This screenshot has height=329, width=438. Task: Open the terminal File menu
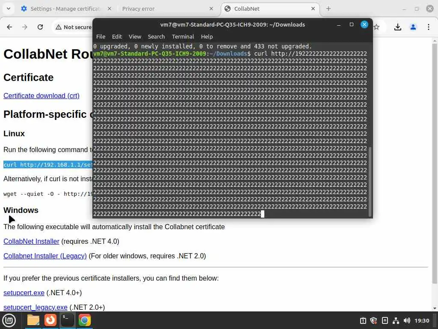pos(101,37)
